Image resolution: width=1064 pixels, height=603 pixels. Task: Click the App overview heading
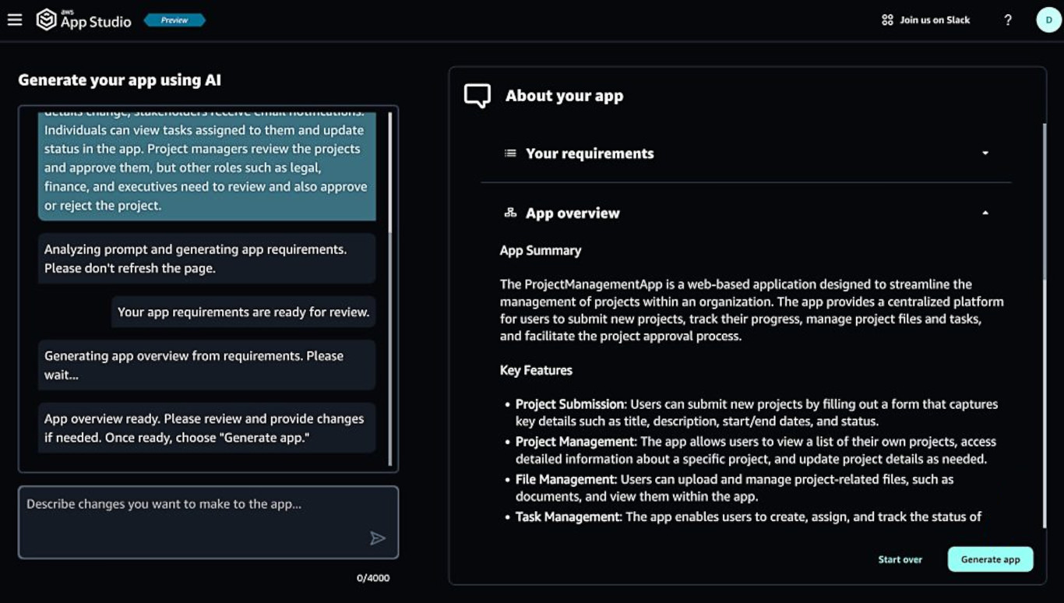pyautogui.click(x=573, y=213)
